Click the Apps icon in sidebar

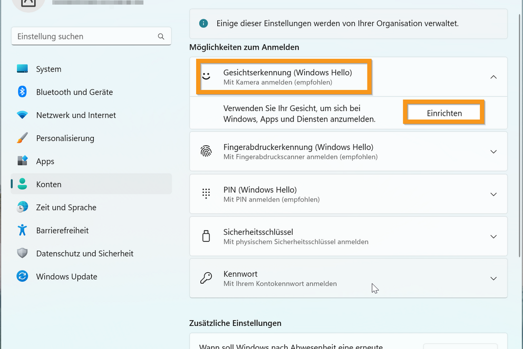(22, 161)
